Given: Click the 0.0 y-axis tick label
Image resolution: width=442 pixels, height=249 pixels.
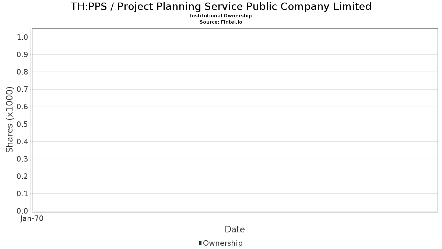Looking at the screenshot, I should [22, 211].
